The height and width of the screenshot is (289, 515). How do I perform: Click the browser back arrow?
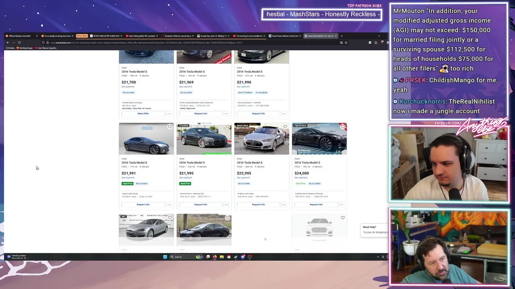[8, 43]
